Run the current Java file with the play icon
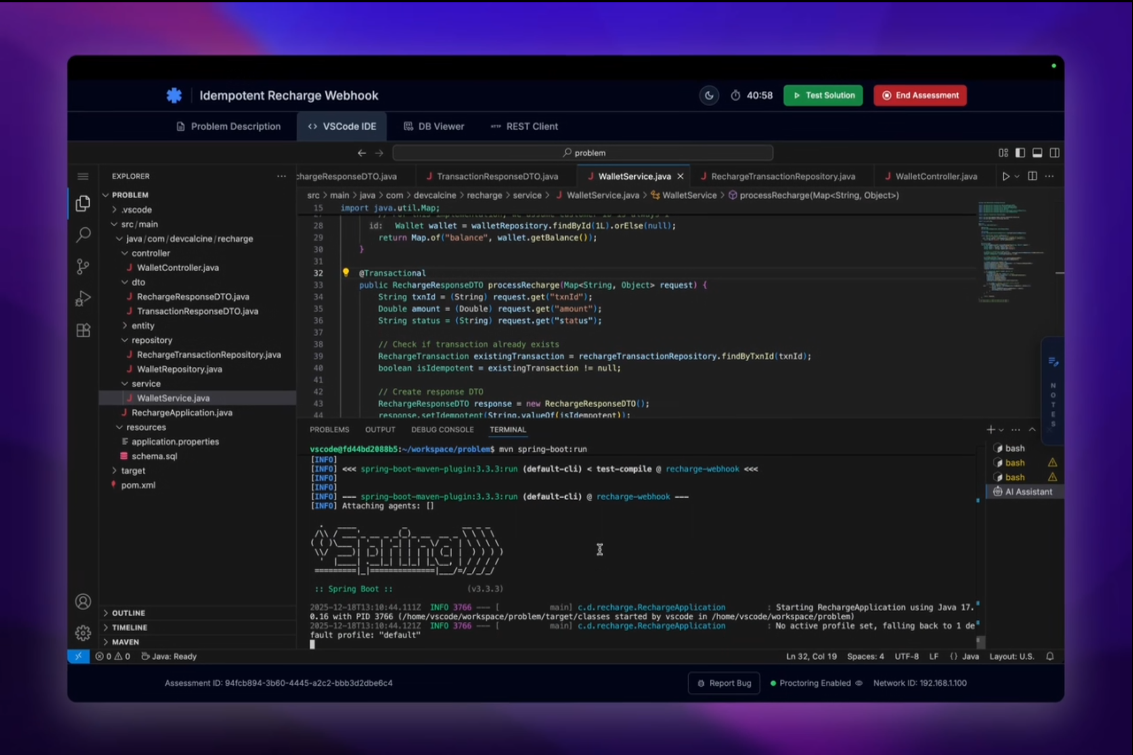Image resolution: width=1133 pixels, height=755 pixels. (1006, 176)
